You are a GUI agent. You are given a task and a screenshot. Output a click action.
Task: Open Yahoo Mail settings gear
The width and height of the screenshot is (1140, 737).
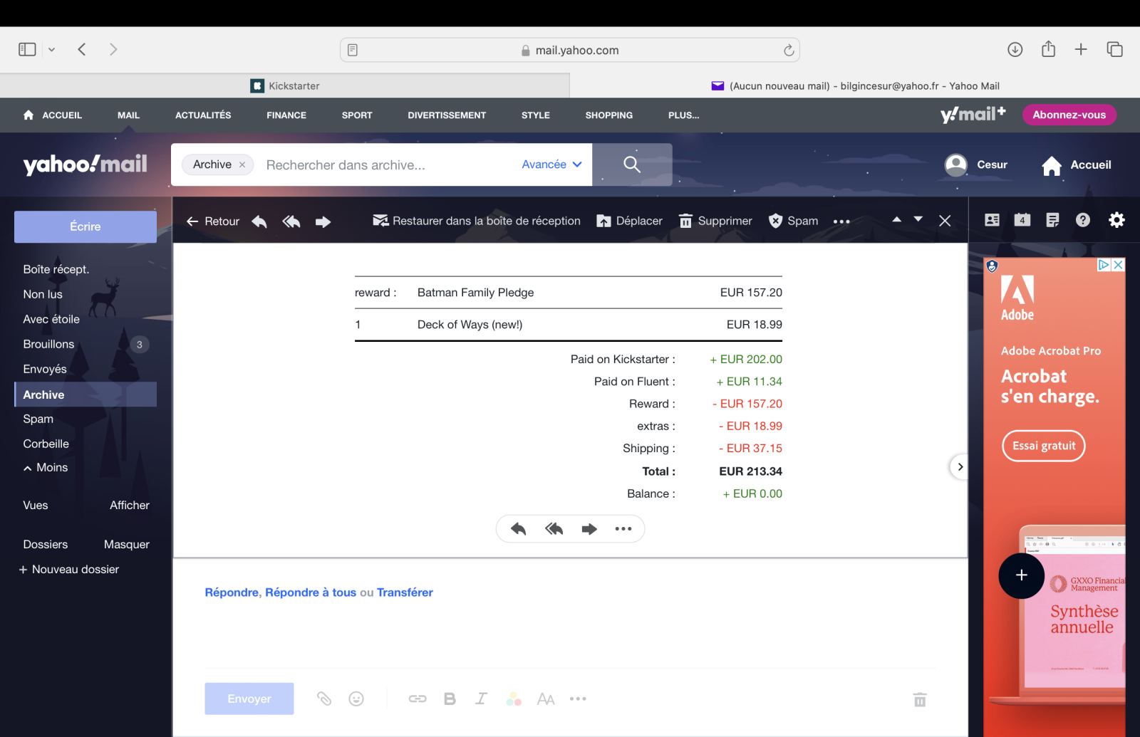(x=1116, y=220)
